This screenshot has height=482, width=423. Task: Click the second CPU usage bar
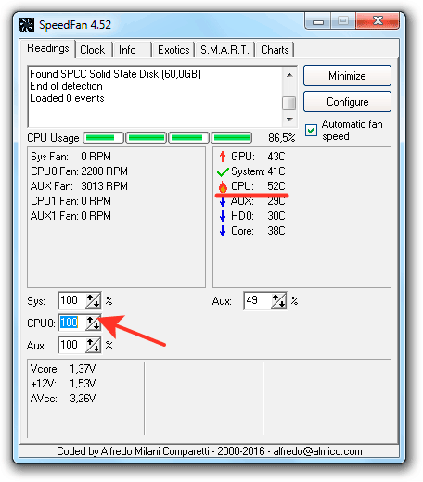(146, 138)
